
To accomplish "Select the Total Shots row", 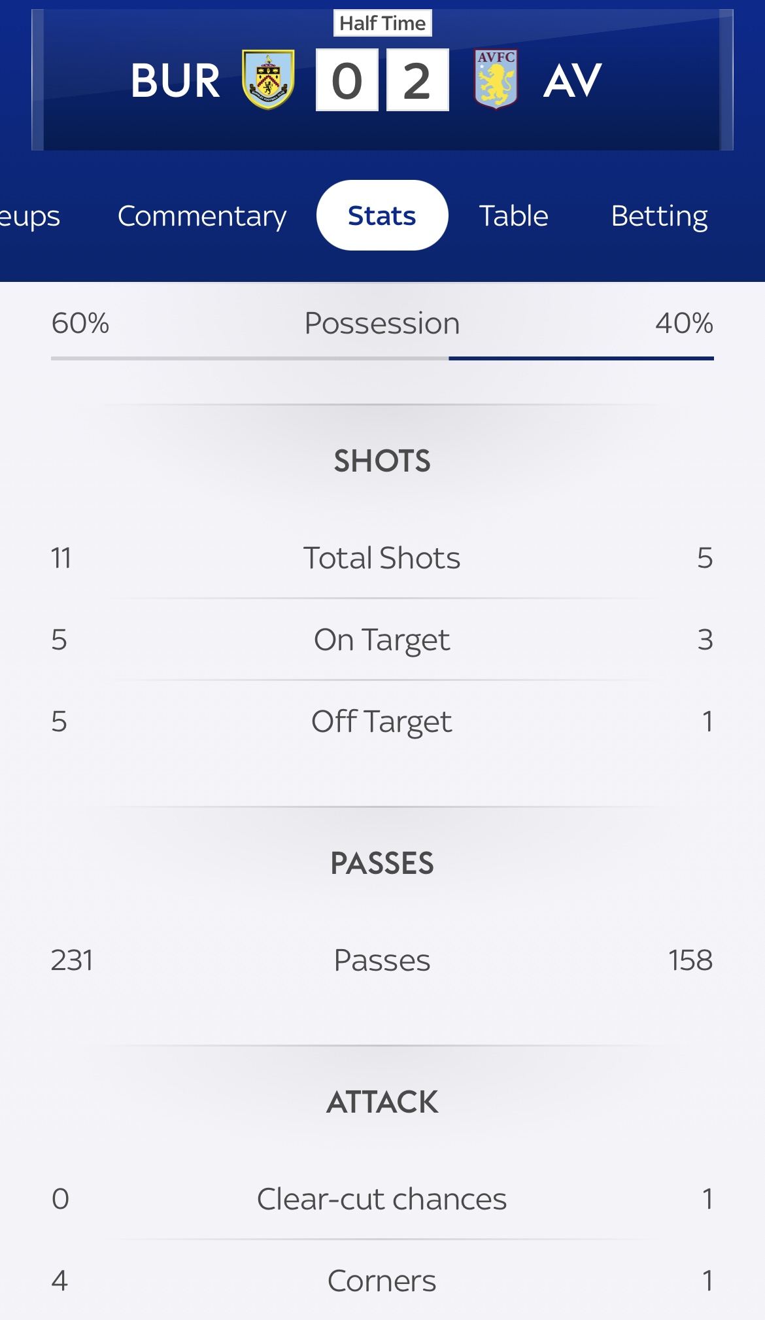I will [382, 558].
